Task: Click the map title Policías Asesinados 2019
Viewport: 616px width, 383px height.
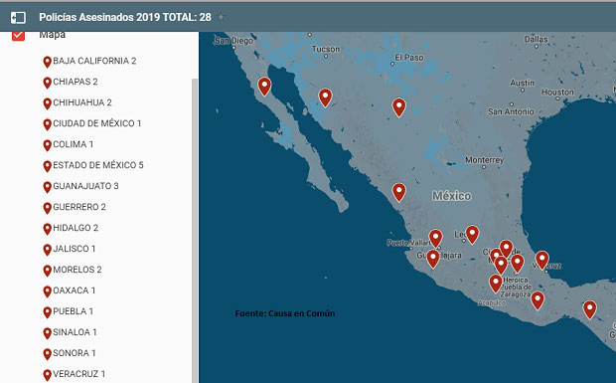Action: click(x=125, y=17)
